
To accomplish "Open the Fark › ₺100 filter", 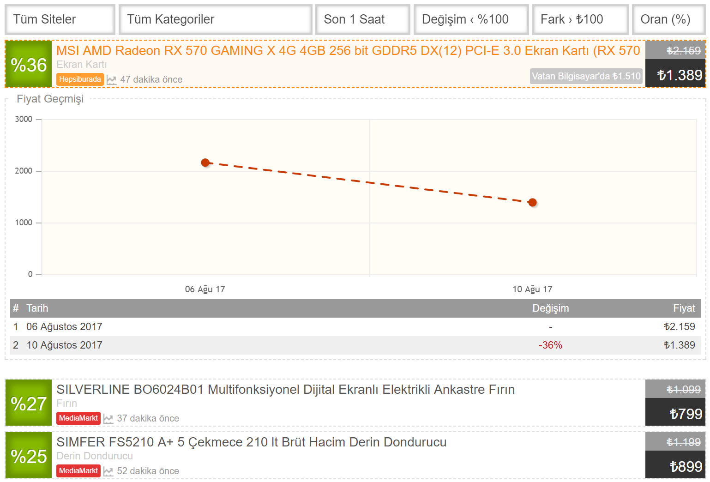I will pos(581,19).
